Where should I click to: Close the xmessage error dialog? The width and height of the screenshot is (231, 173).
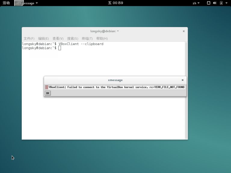(182, 80)
